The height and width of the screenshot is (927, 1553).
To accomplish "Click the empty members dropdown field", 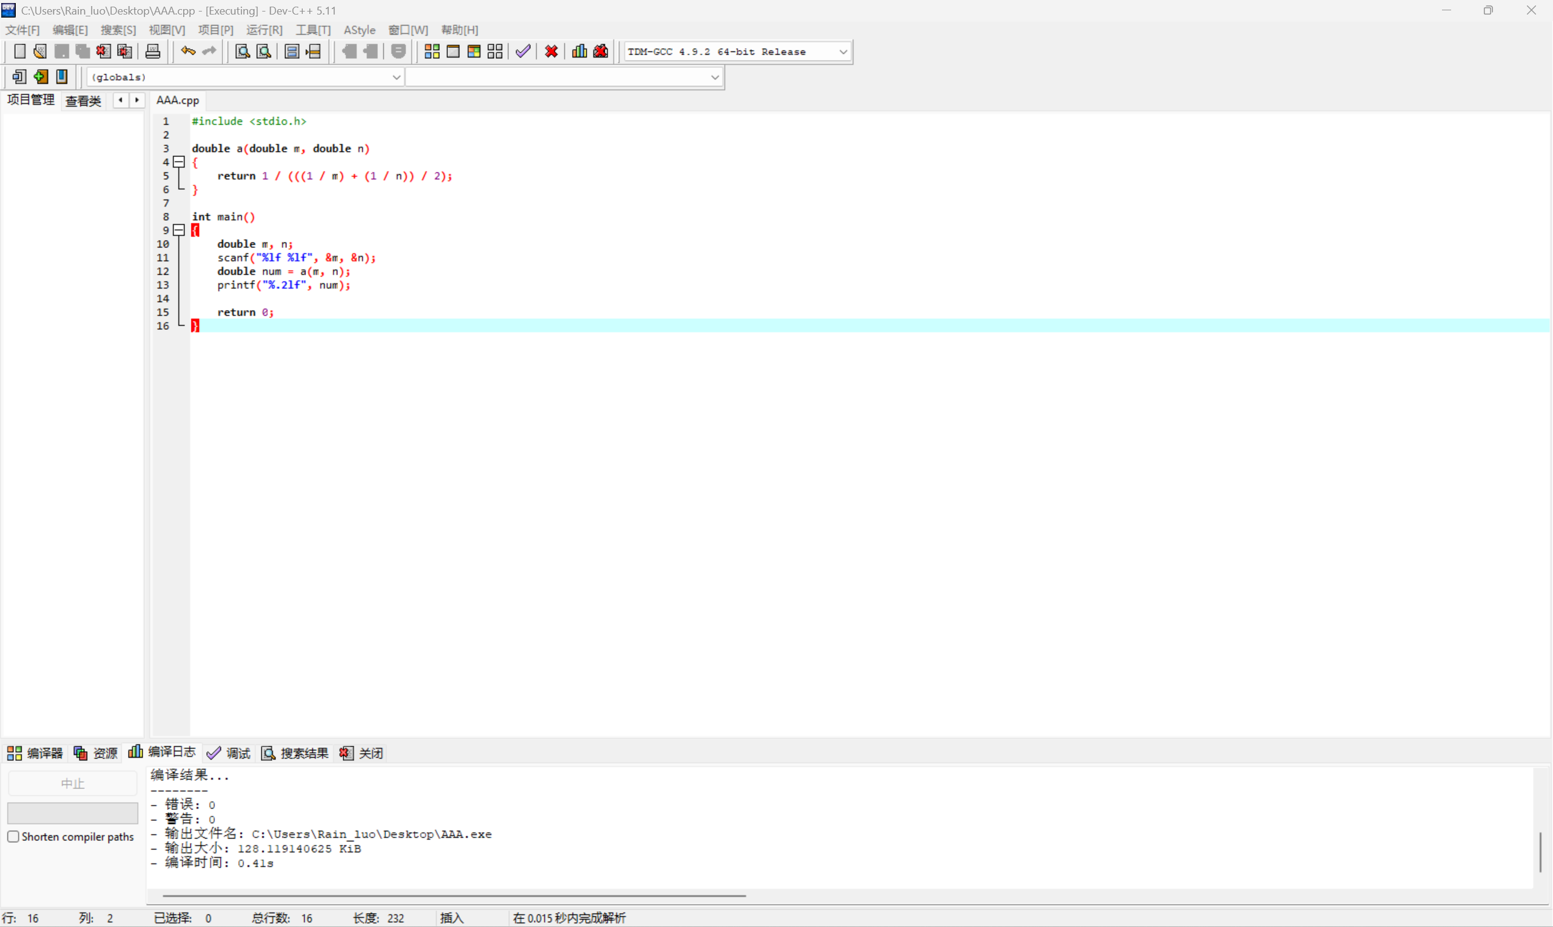I will click(562, 78).
